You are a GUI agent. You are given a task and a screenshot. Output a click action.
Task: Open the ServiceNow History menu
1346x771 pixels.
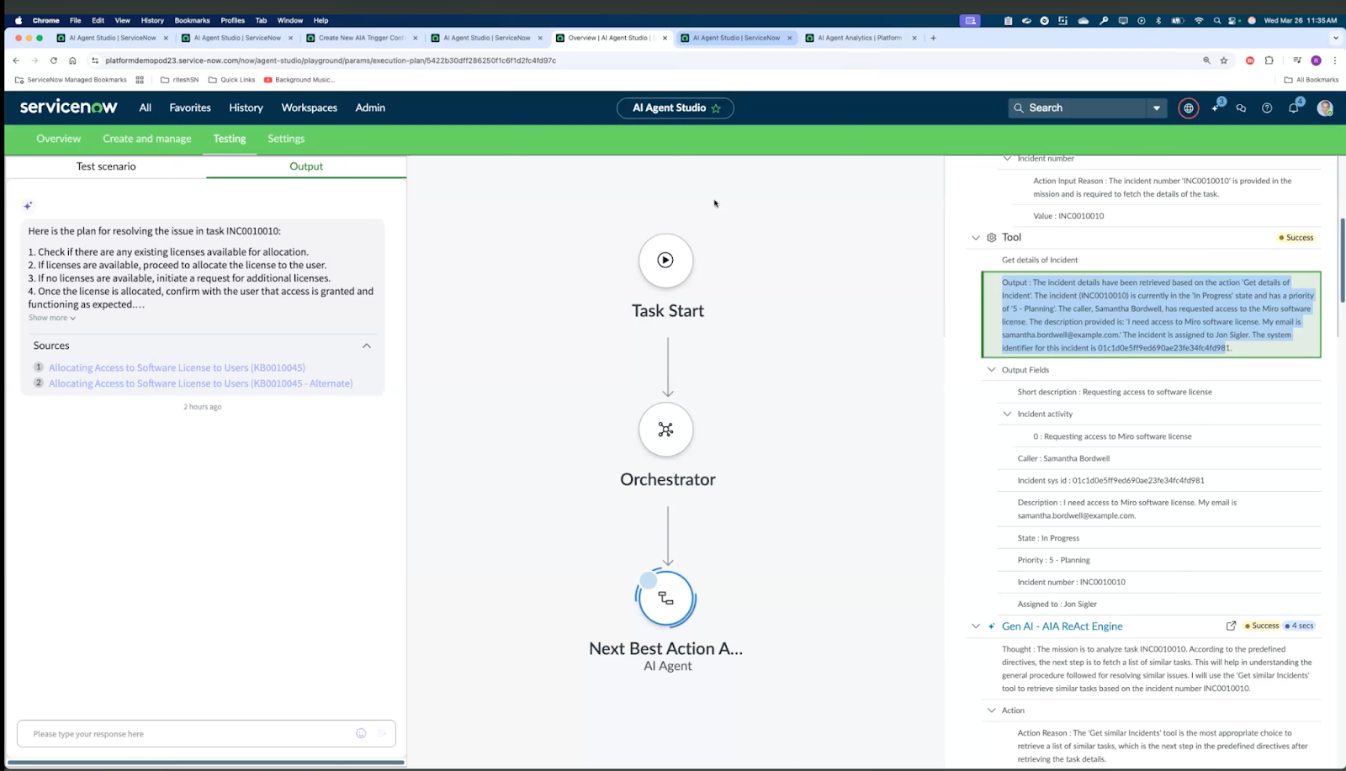(246, 108)
